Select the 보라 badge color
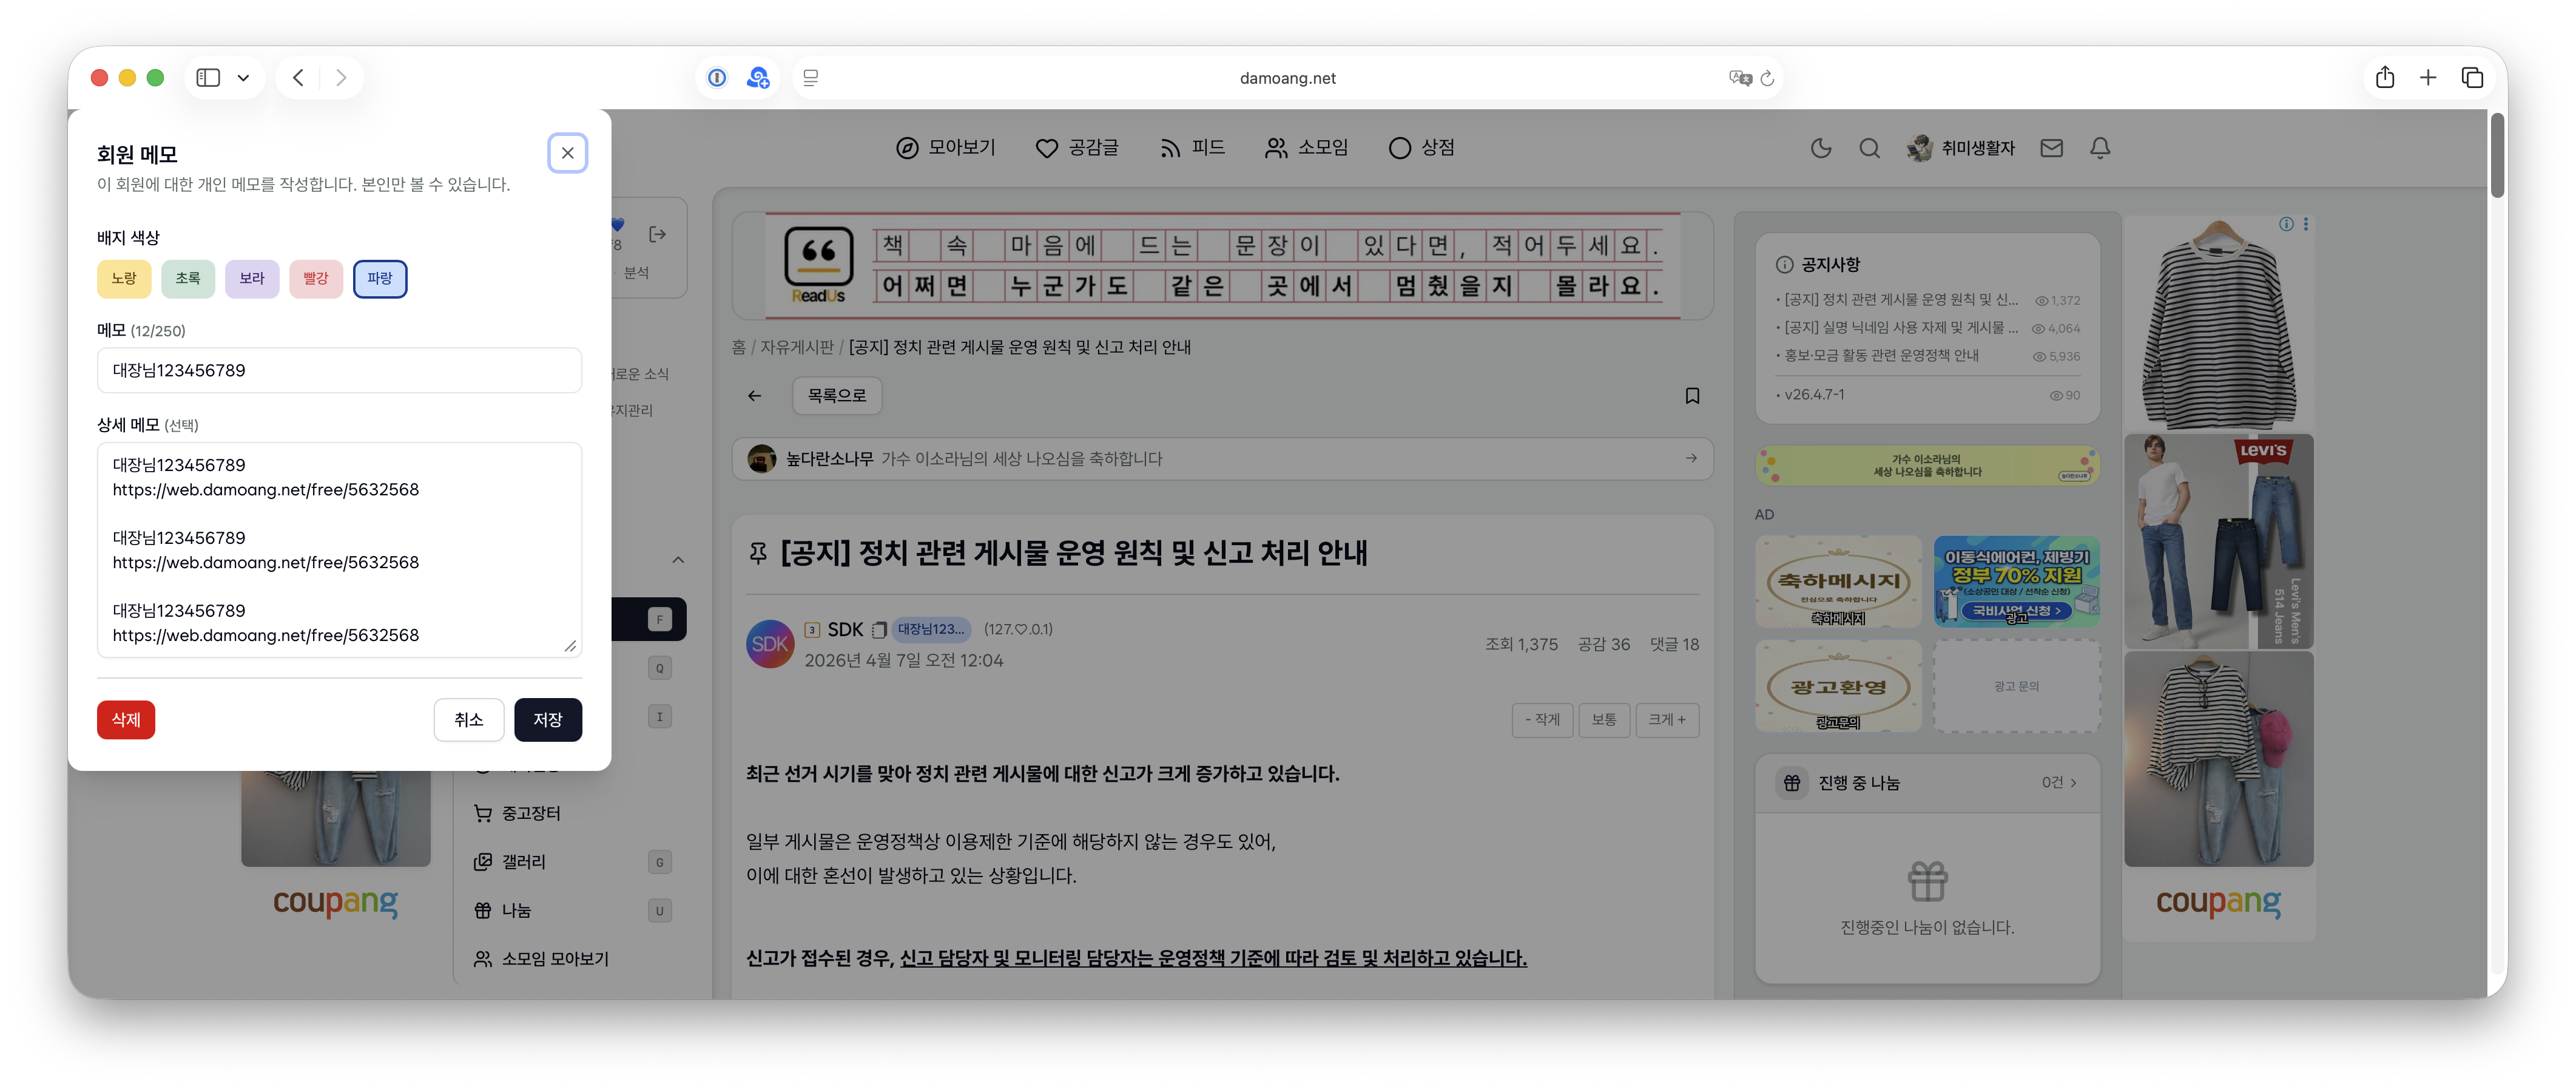The width and height of the screenshot is (2576, 1089). coord(252,278)
